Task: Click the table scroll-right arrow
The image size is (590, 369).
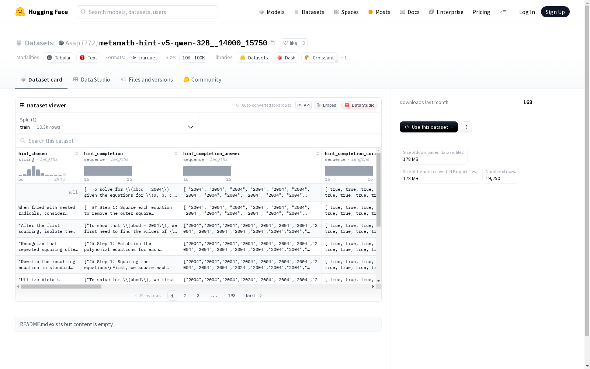Action: 373,286
